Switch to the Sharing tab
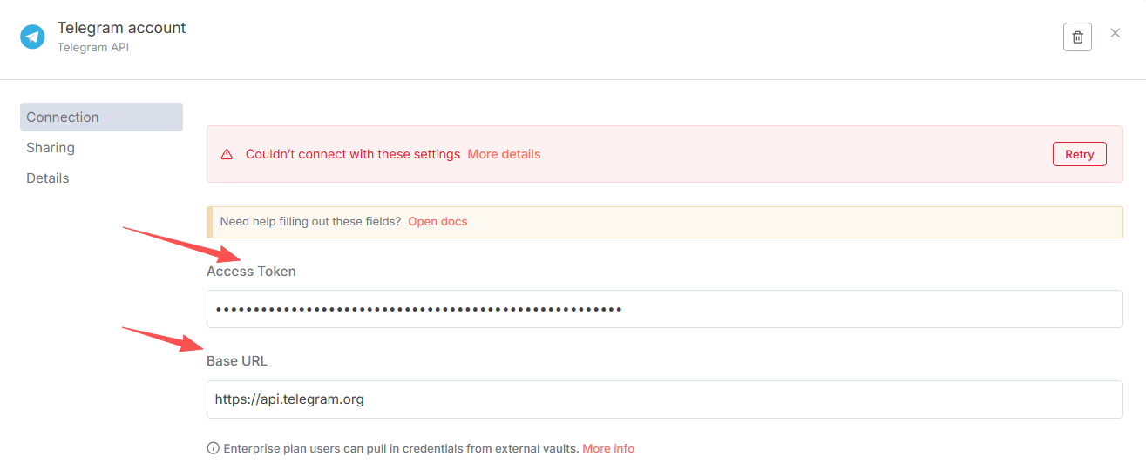The width and height of the screenshot is (1146, 463). (x=51, y=148)
